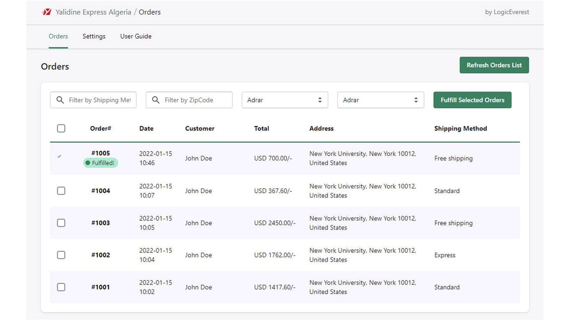Screen dimensions: 570x320
Task: Click John Doe in order #1005 row
Action: point(199,158)
